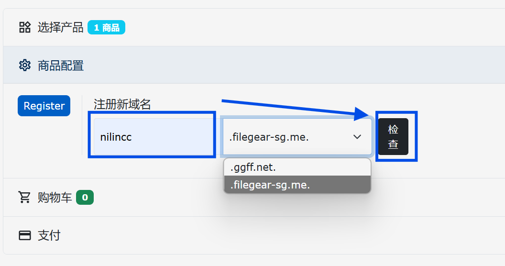Click the chevron arrow in suffix dropdown

pyautogui.click(x=357, y=137)
